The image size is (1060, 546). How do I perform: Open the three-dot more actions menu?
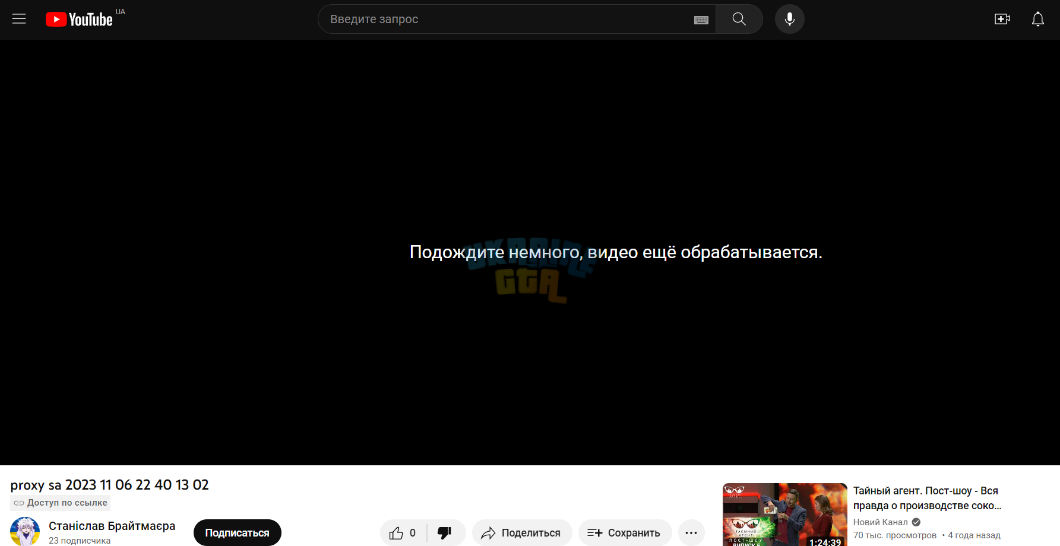pyautogui.click(x=691, y=533)
